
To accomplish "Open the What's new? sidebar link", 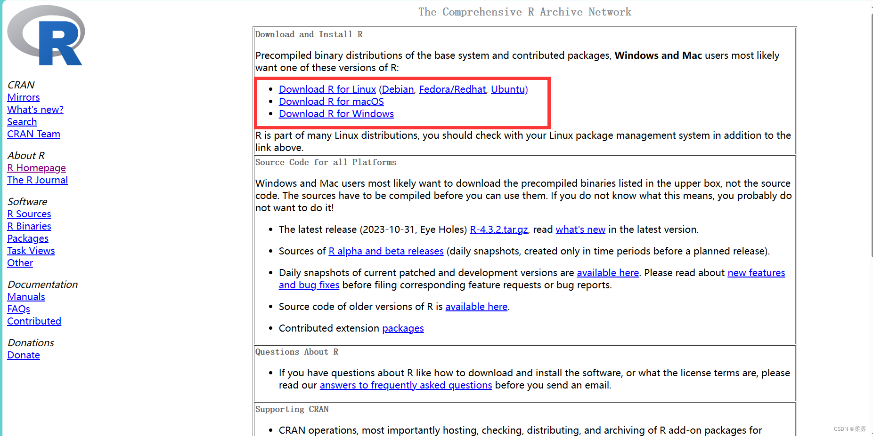I will pos(35,110).
